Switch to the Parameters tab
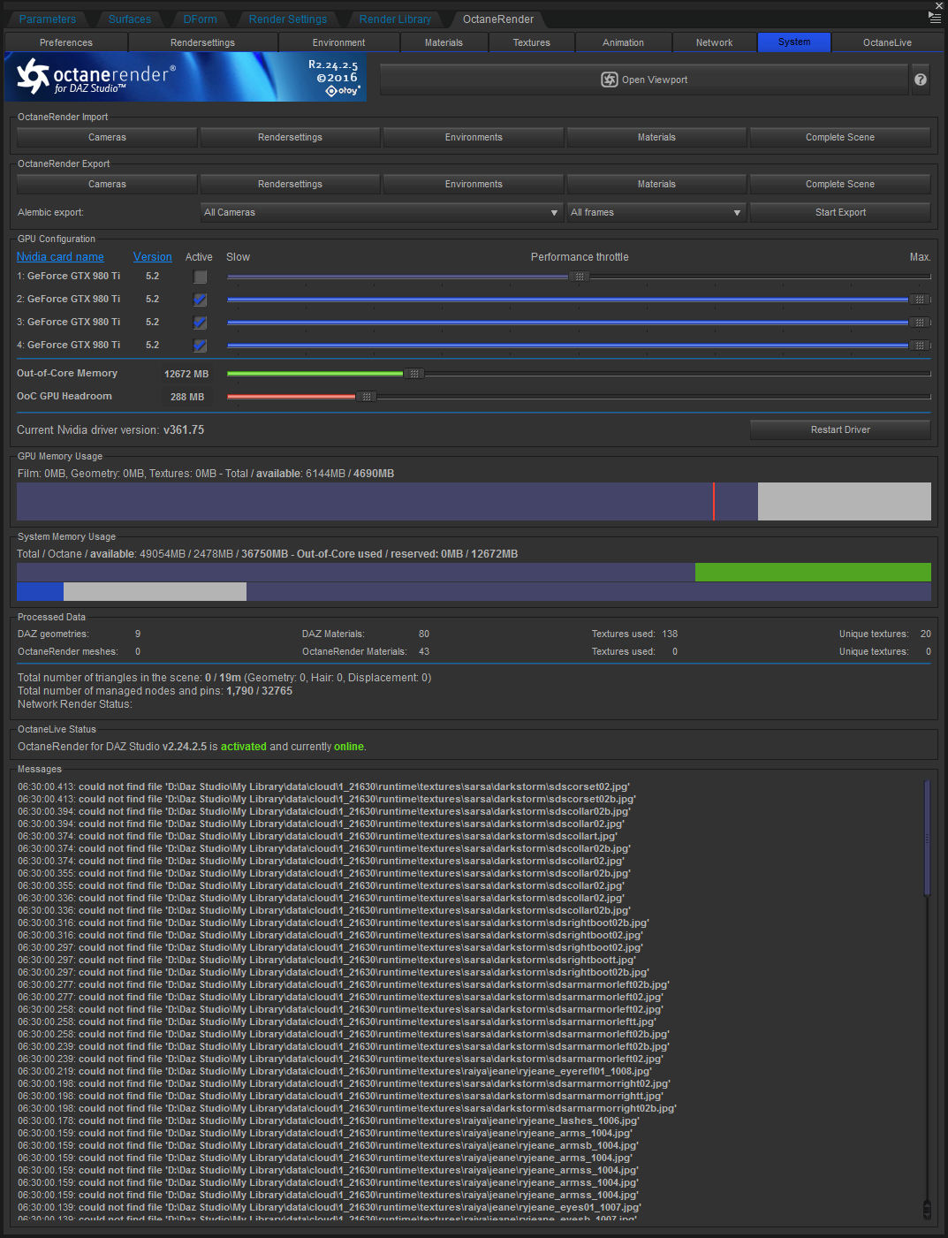The height and width of the screenshot is (1238, 948). pos(48,19)
